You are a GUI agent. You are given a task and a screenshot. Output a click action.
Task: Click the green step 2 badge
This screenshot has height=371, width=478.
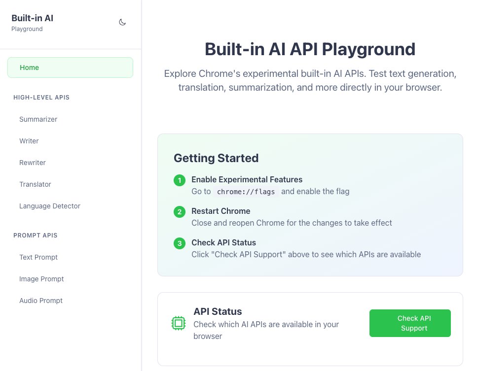click(x=180, y=212)
